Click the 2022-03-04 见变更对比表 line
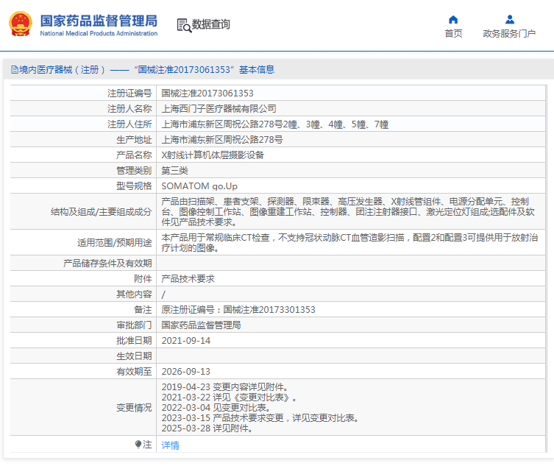 (x=216, y=408)
